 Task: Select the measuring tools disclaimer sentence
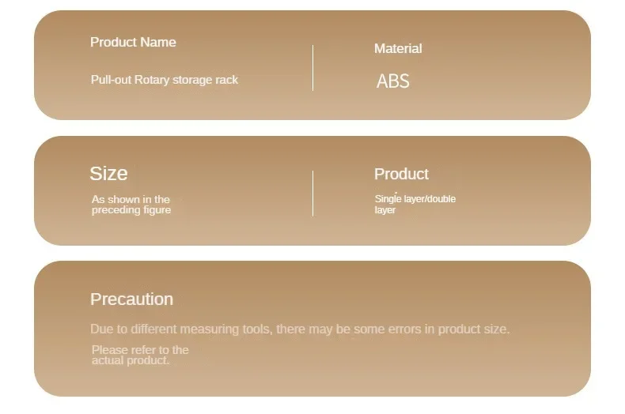(300, 329)
